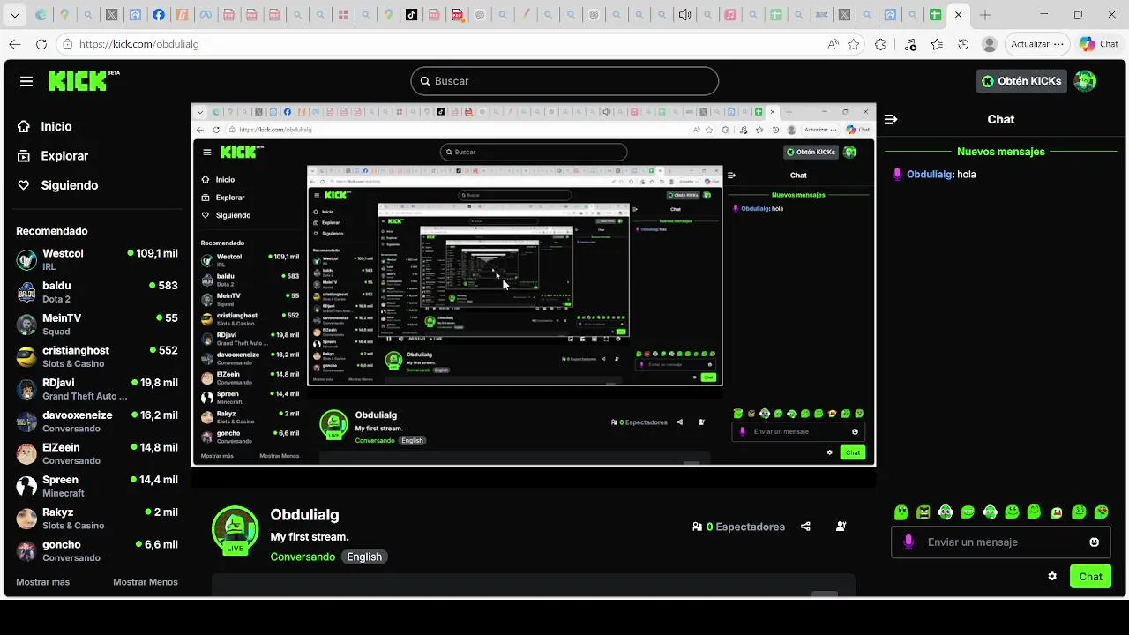Open the baldu Dota 2 channel
The width and height of the screenshot is (1129, 635).
click(97, 292)
